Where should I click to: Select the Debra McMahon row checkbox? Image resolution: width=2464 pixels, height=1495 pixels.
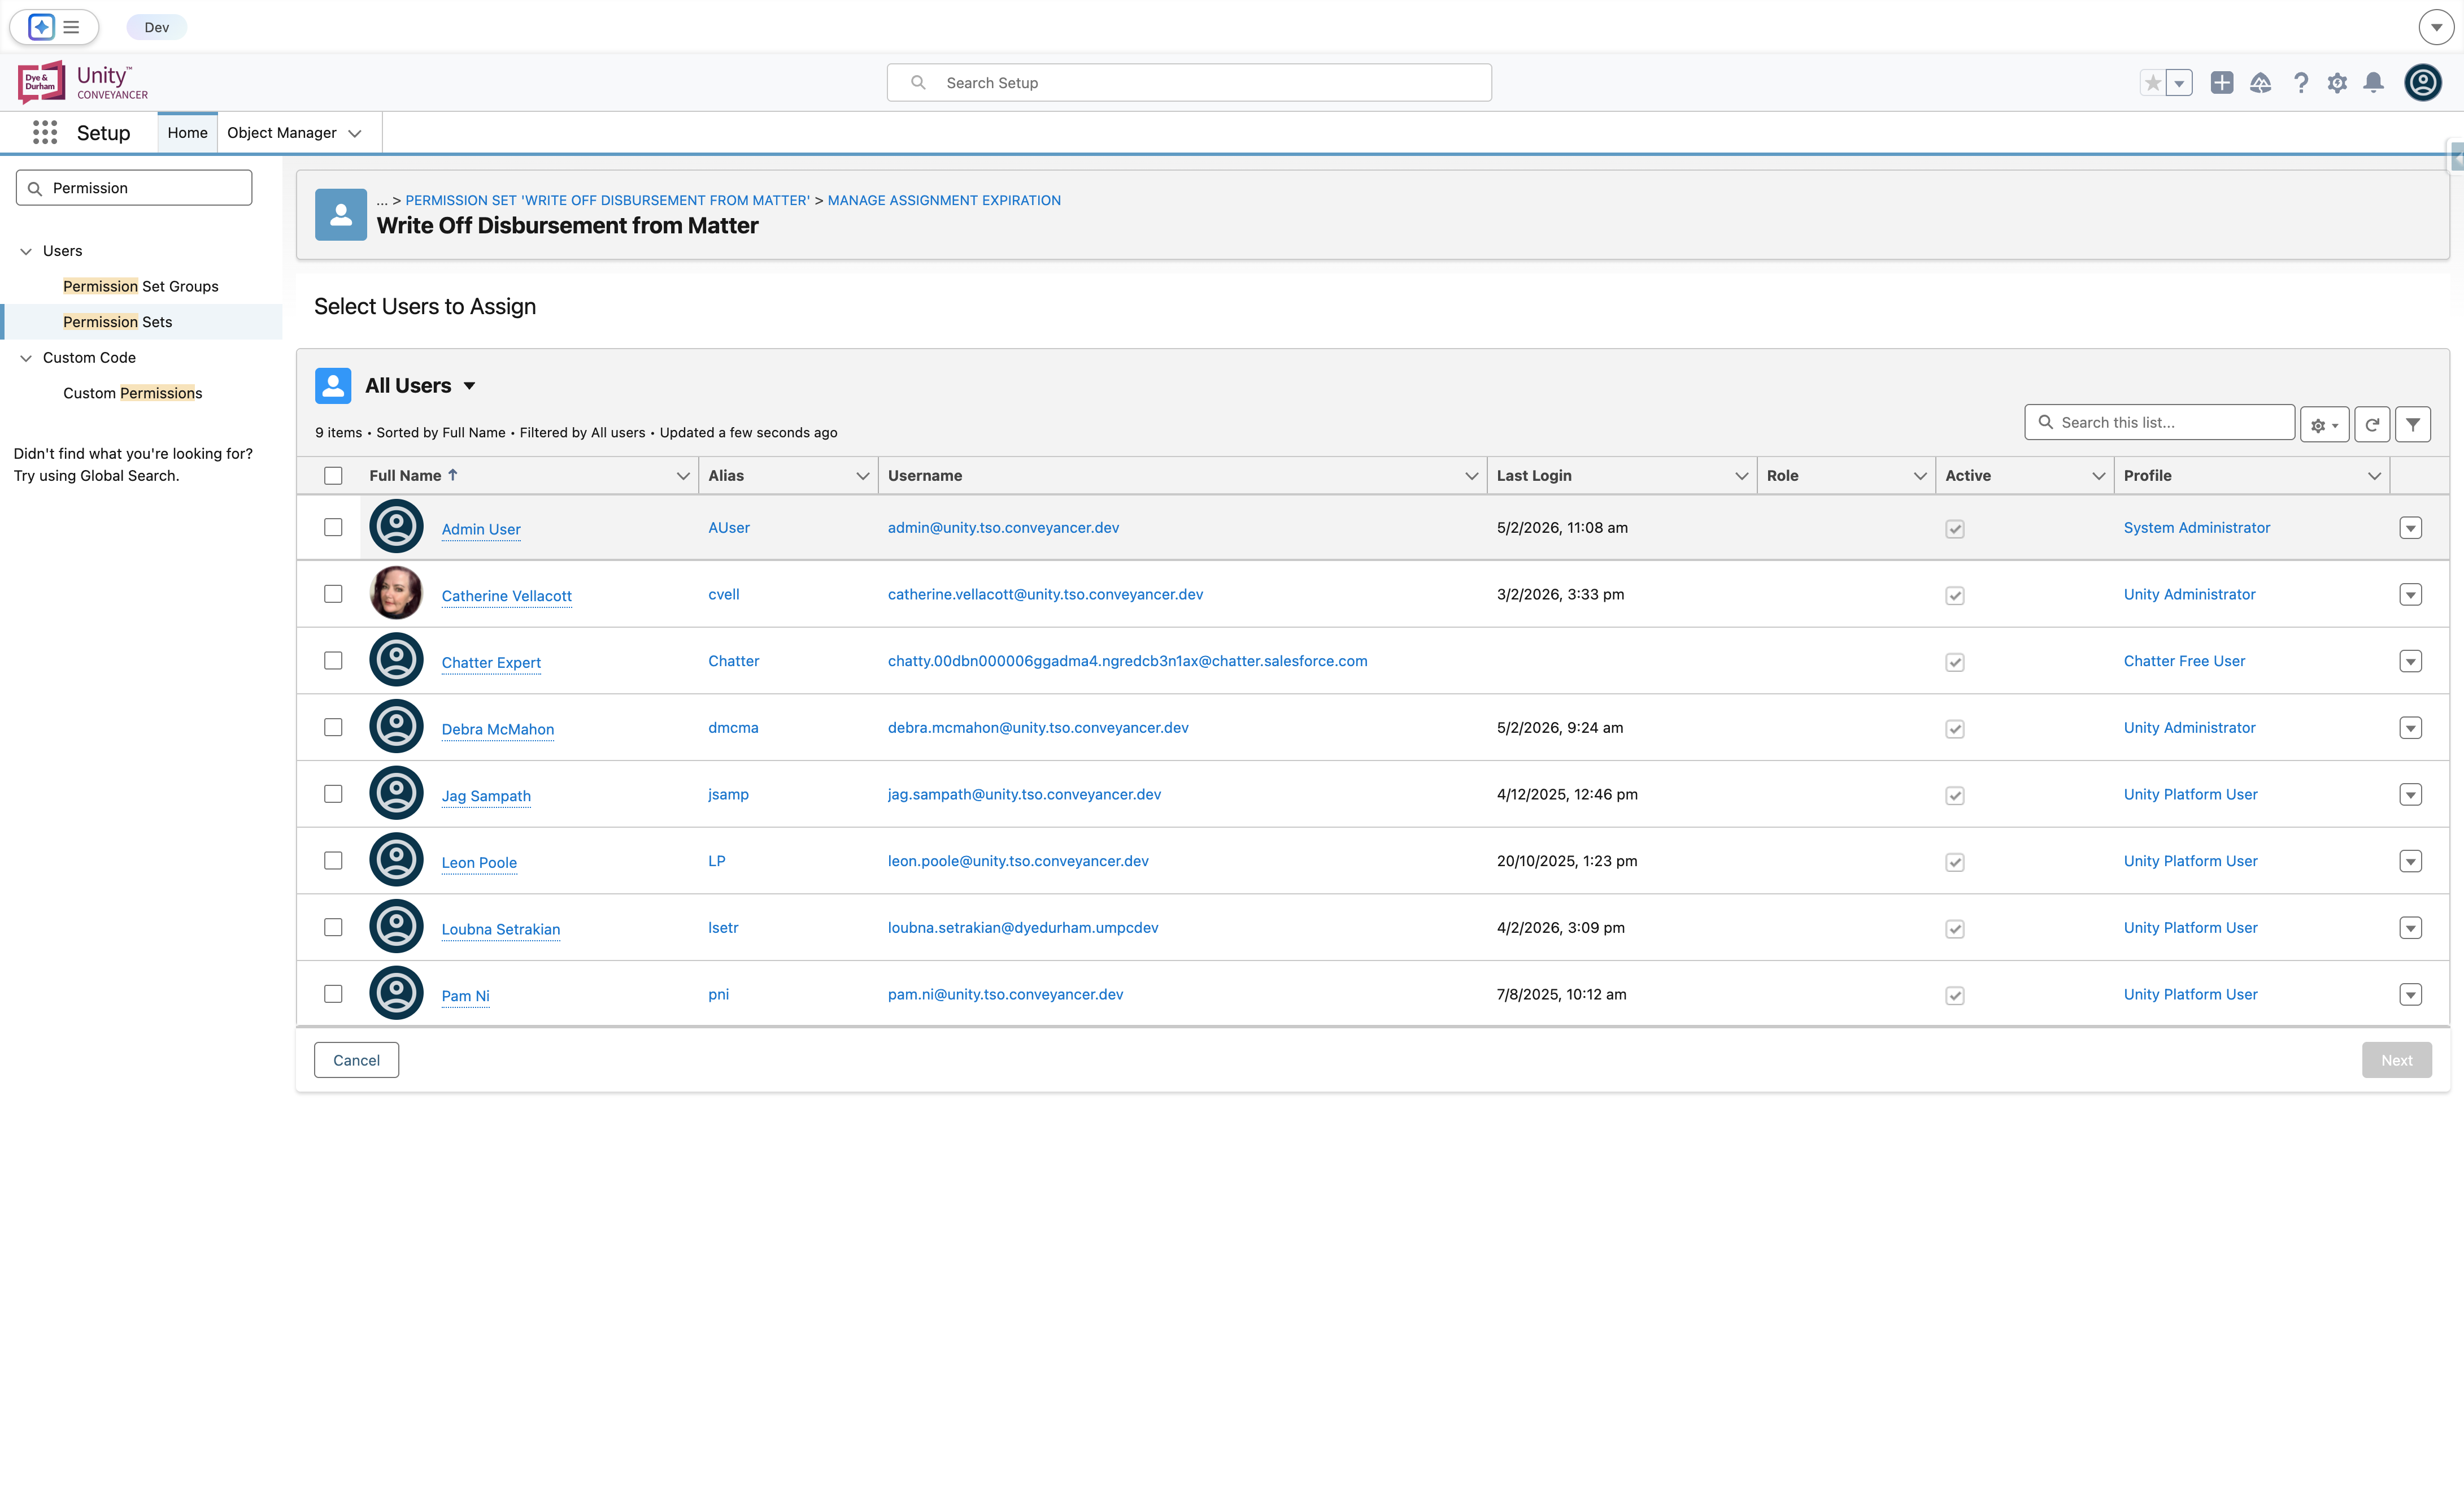333,727
